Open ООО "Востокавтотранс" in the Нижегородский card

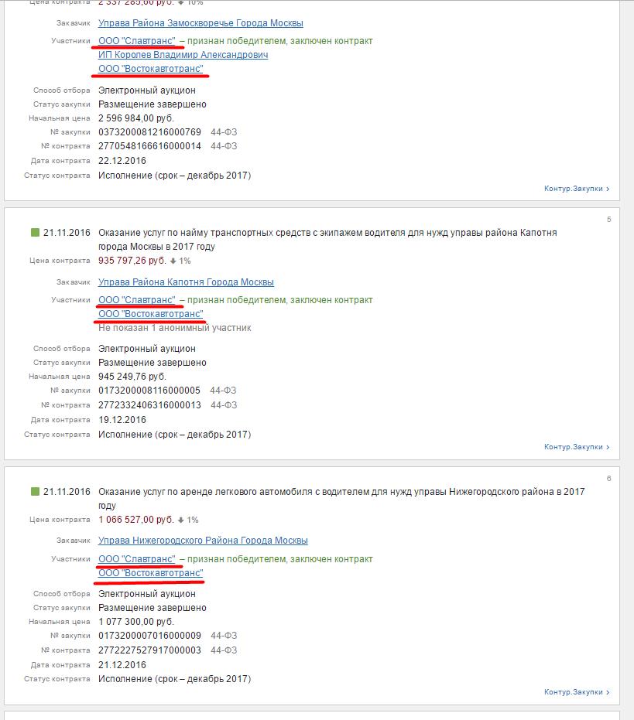[150, 572]
